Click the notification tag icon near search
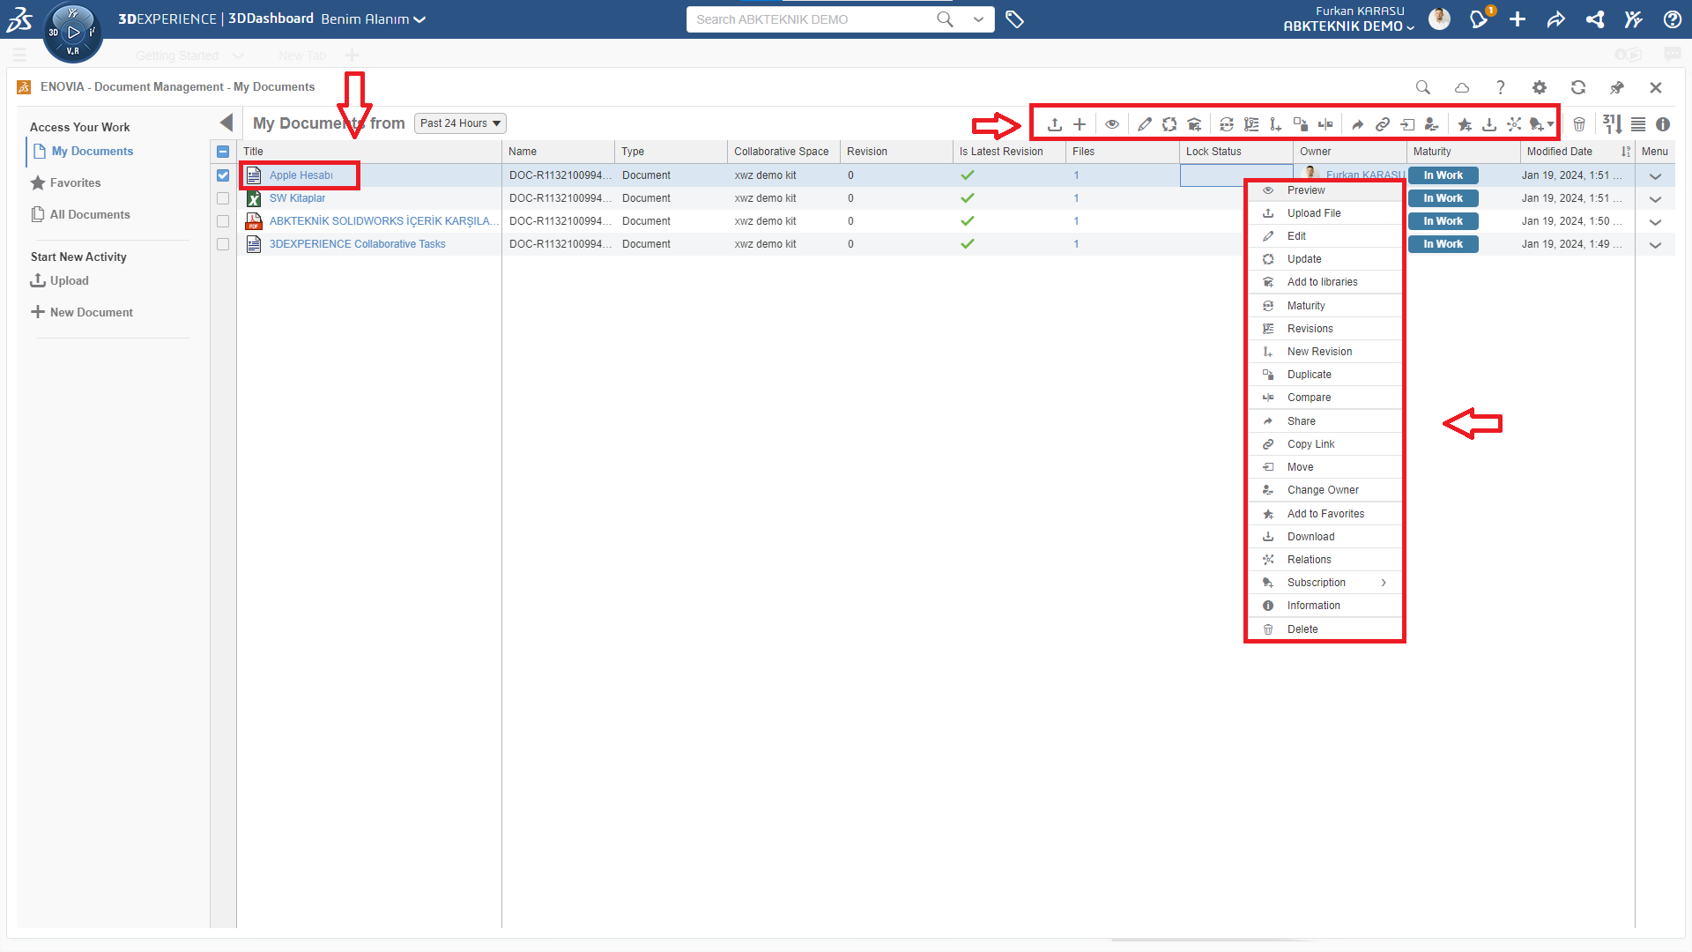 click(1014, 19)
